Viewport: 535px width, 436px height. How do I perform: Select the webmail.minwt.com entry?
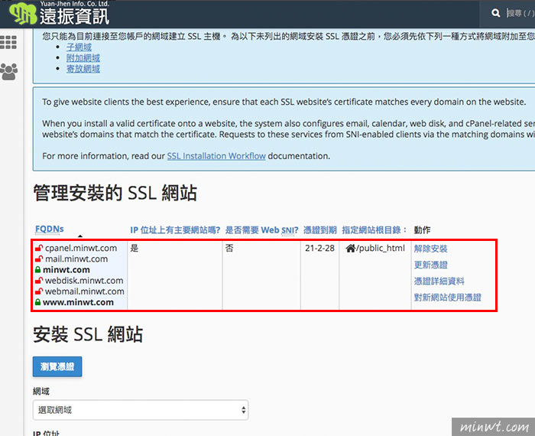pos(85,291)
